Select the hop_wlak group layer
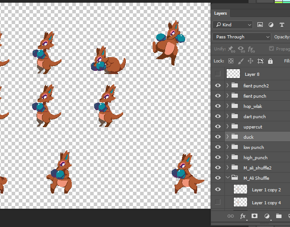The image size is (290, 227). click(253, 106)
